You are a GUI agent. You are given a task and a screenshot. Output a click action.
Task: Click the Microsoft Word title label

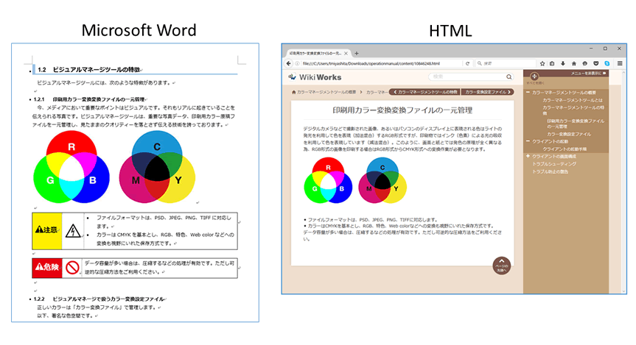tap(139, 30)
